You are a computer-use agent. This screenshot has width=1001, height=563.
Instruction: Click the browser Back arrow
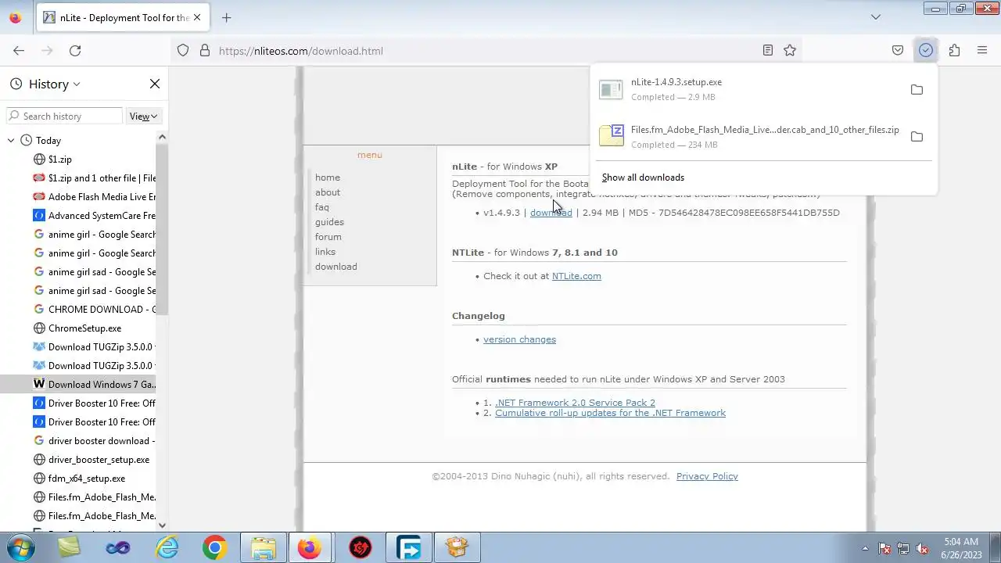pos(19,51)
